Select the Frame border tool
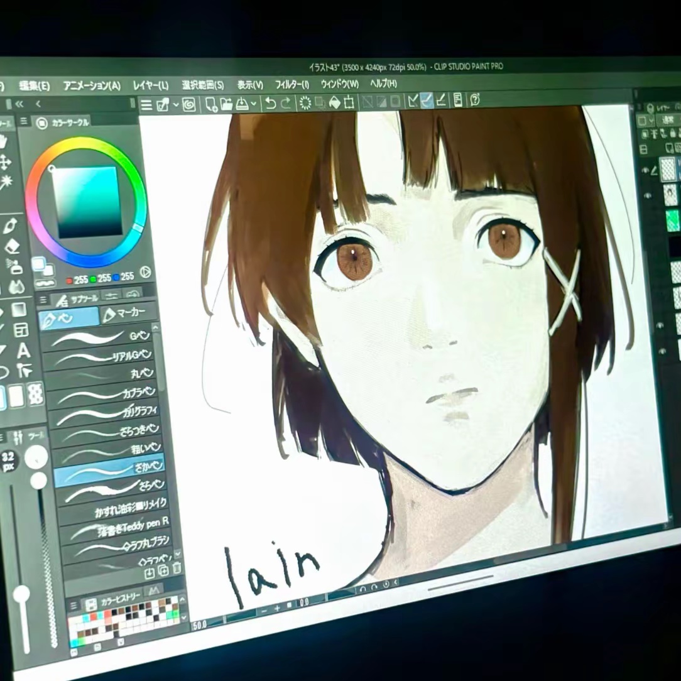The height and width of the screenshot is (681, 681). (x=21, y=330)
